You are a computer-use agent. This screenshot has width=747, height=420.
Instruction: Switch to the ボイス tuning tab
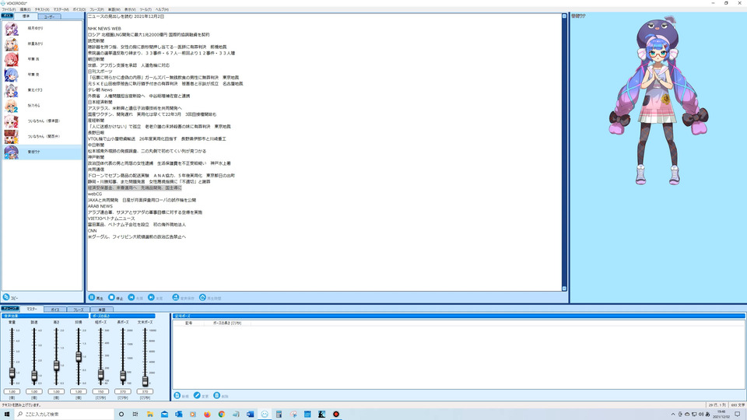click(x=55, y=310)
